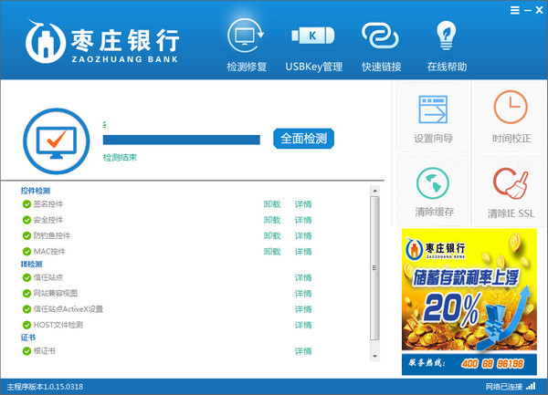Click the 清除IE SSL broom icon
The width and height of the screenshot is (548, 395).
511,183
